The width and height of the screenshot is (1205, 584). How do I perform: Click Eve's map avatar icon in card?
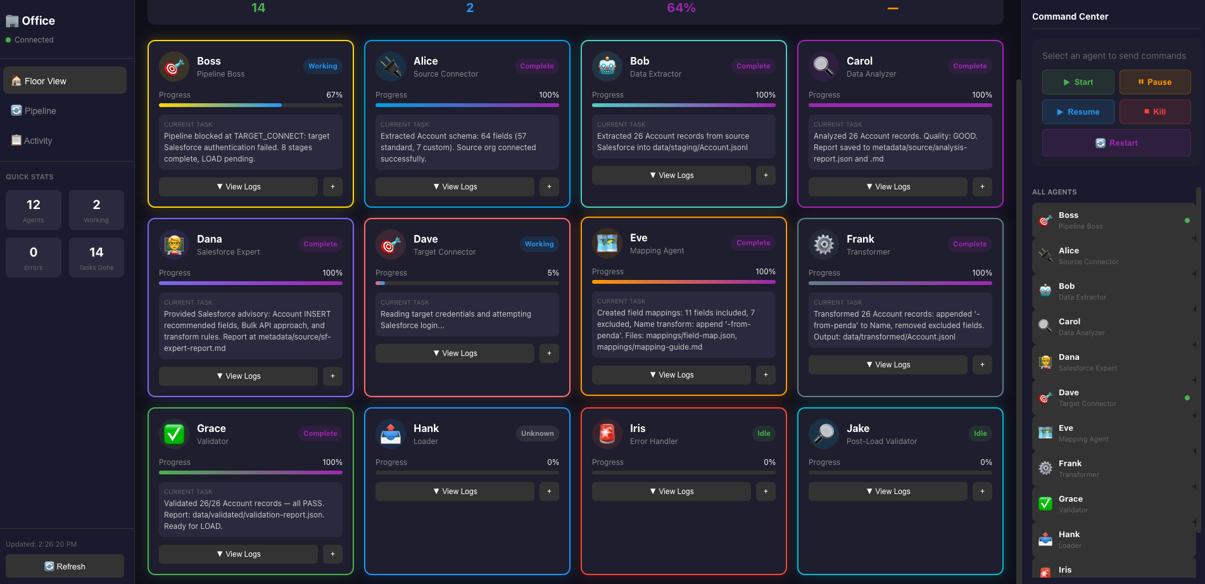(607, 243)
